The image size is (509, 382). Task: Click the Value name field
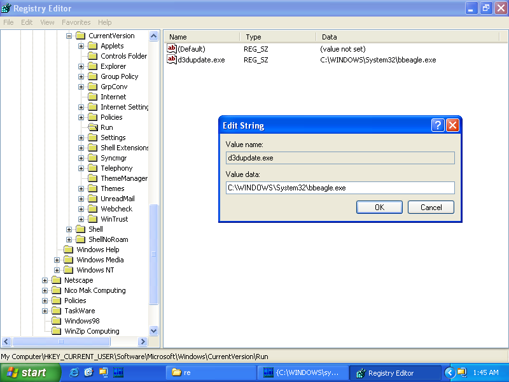(x=340, y=158)
